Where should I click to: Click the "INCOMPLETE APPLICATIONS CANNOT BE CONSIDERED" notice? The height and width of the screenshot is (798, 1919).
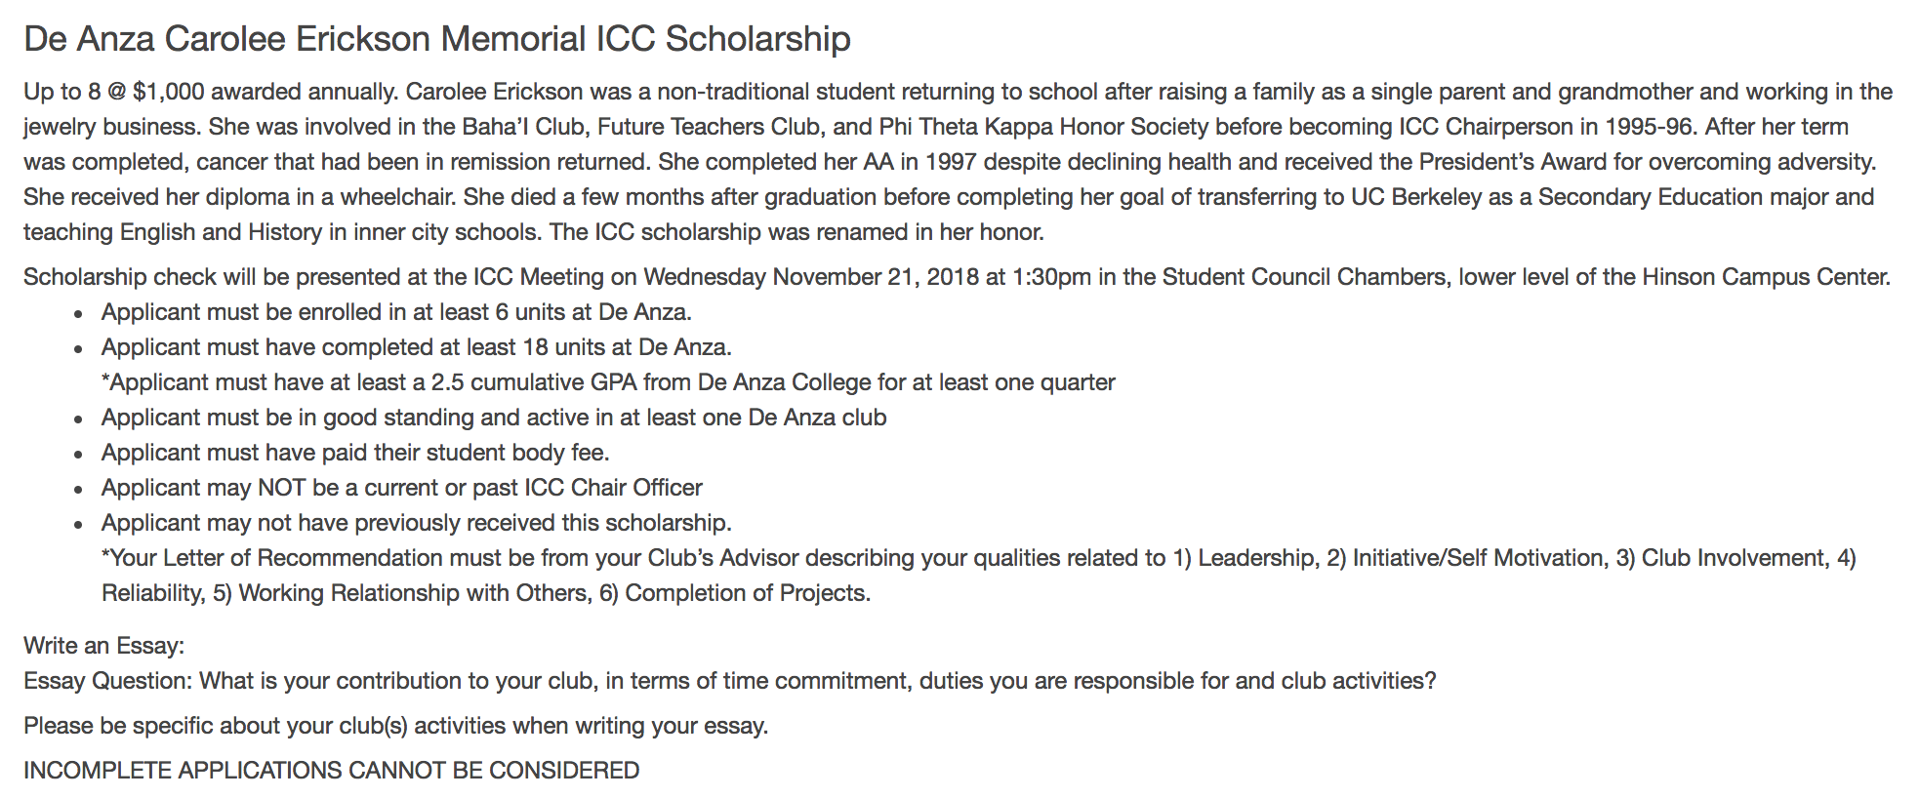[x=331, y=771]
